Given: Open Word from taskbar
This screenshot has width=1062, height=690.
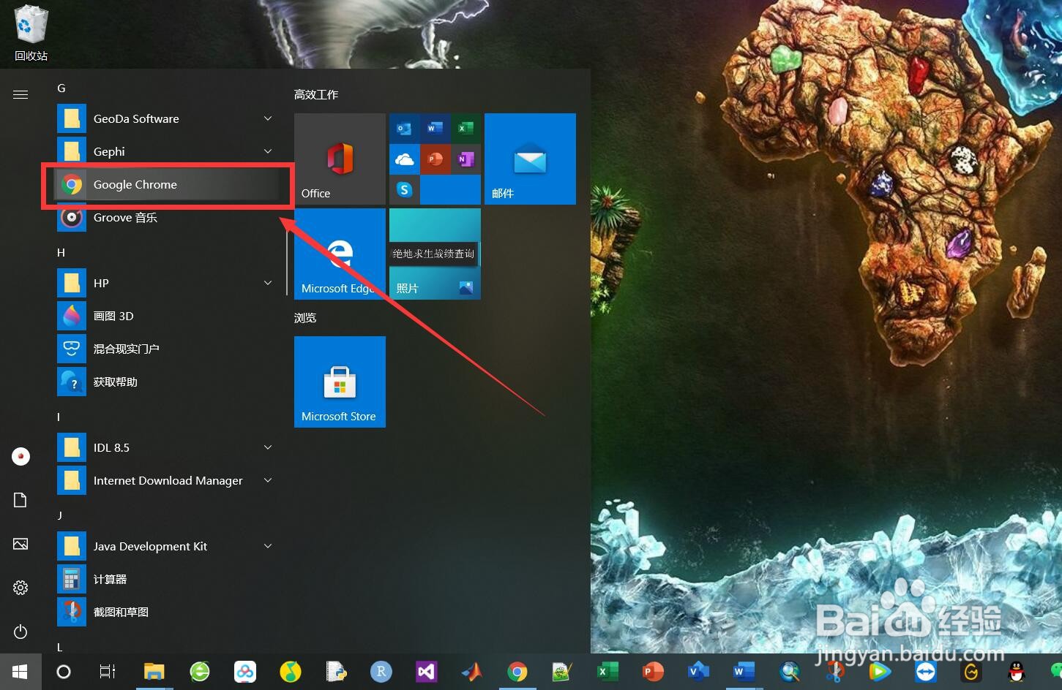Looking at the screenshot, I should [744, 671].
